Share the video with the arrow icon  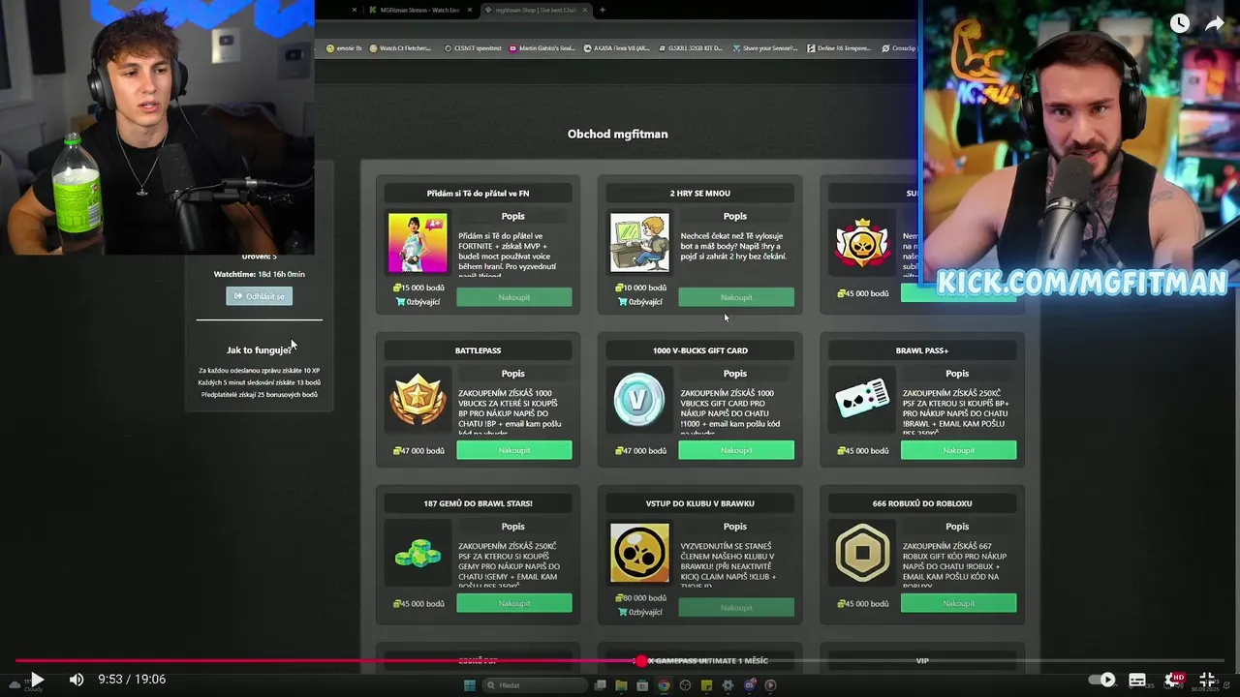click(1215, 24)
